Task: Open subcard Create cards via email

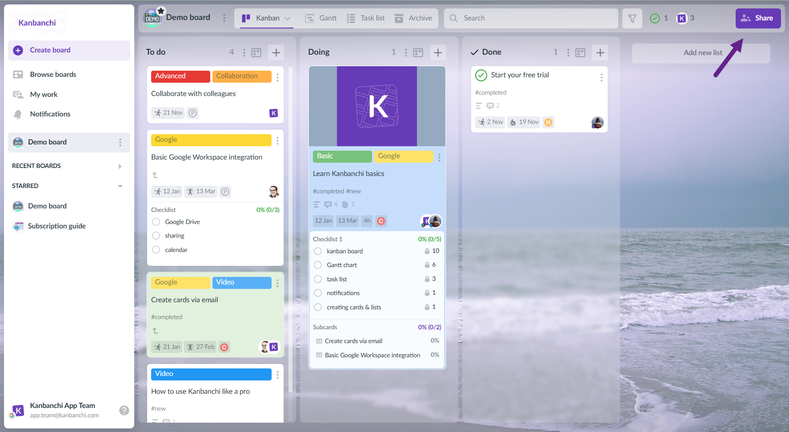Action: point(353,341)
